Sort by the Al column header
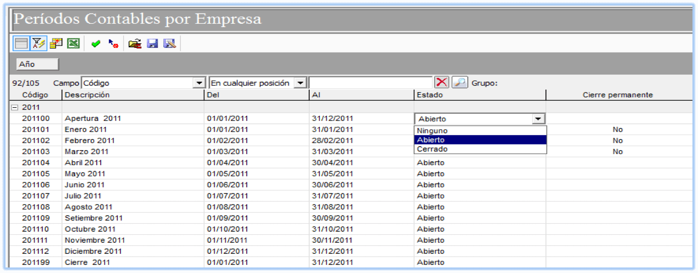The width and height of the screenshot is (698, 273). click(x=361, y=95)
